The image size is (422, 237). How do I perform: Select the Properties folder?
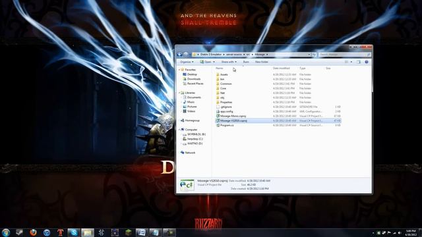click(224, 102)
